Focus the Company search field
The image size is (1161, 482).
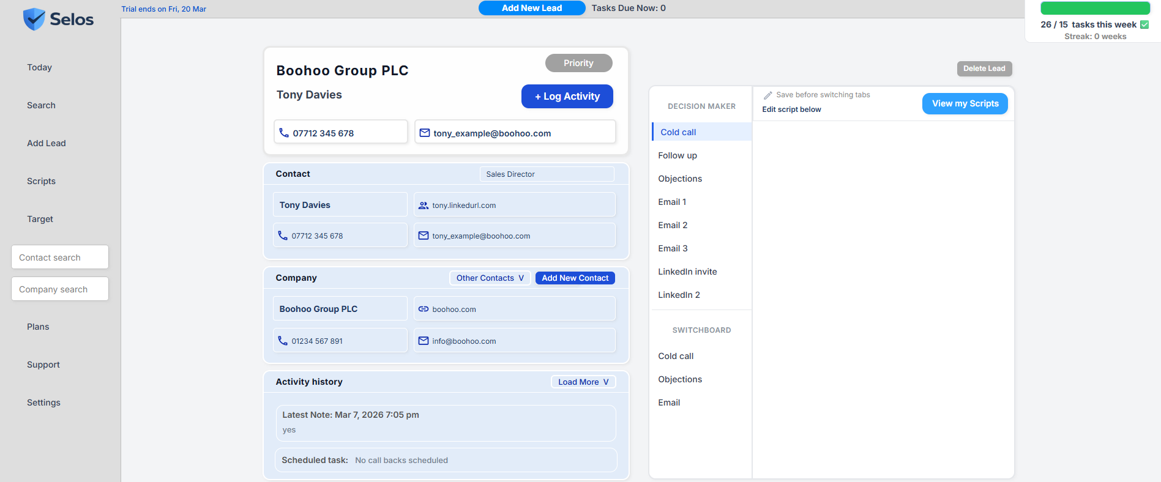(60, 289)
